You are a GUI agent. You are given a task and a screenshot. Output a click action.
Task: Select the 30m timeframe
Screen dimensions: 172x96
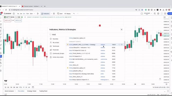[31, 14]
